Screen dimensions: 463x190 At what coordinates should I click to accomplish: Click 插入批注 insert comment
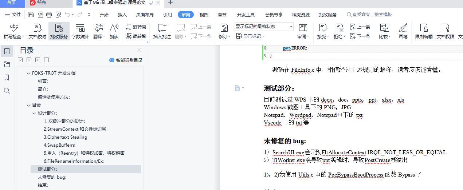pos(162,31)
